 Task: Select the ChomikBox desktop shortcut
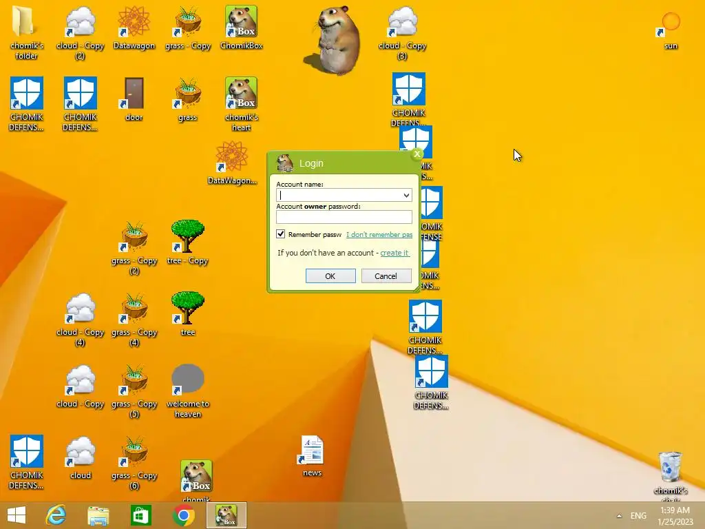[242, 28]
